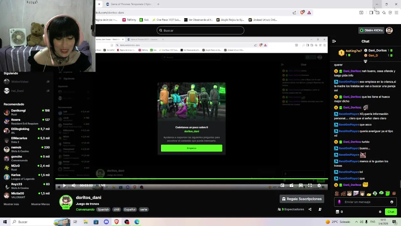Open Windows Start menu
This screenshot has width=401, height=226.
(5, 222)
